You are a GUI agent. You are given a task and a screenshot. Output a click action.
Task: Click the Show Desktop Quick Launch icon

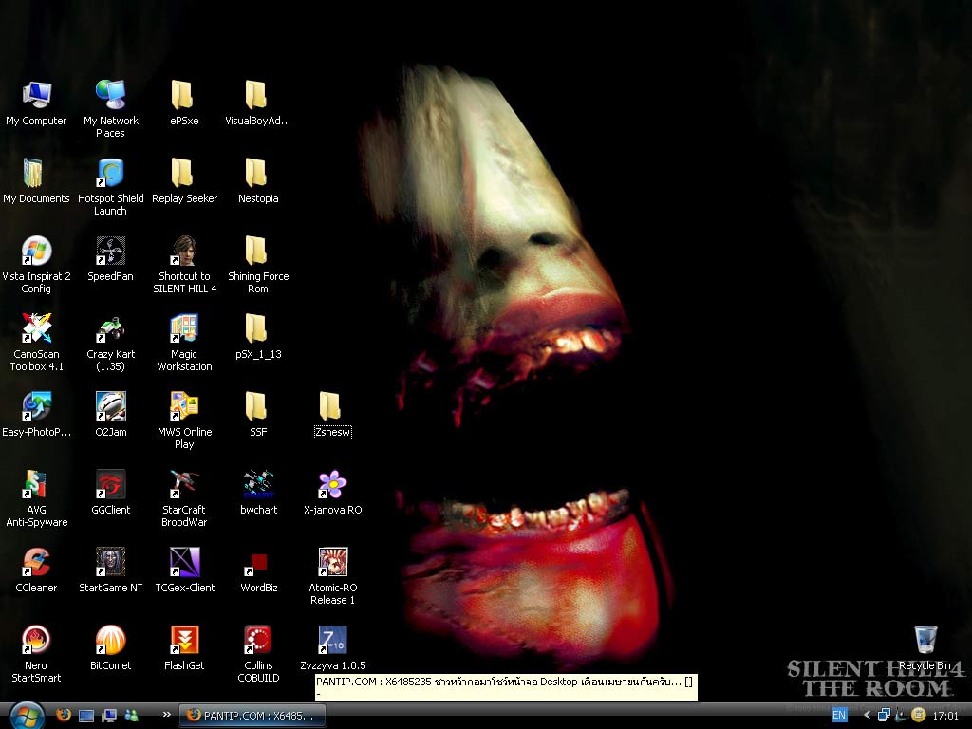[x=86, y=716]
